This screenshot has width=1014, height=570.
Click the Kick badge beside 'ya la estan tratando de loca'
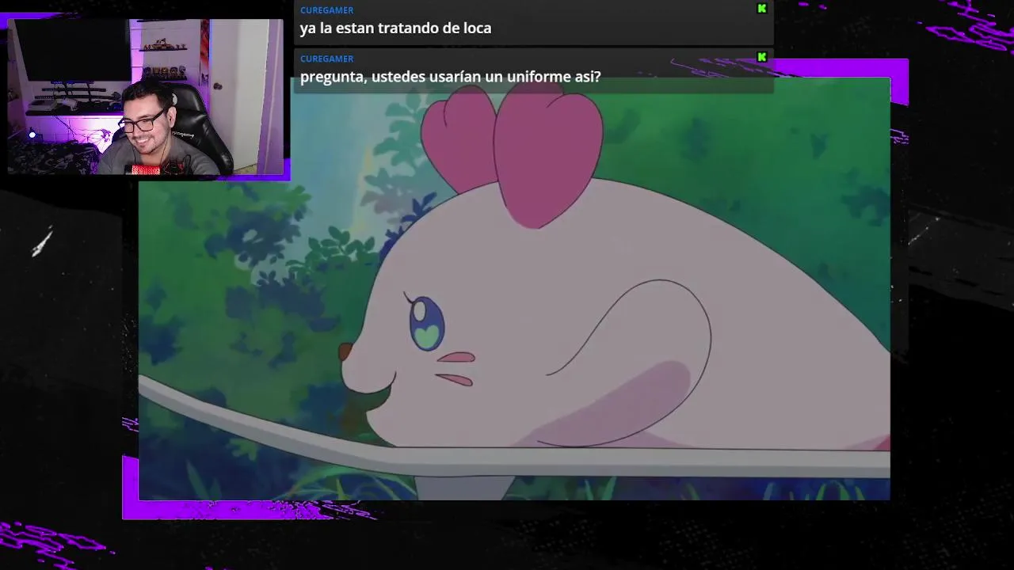[761, 9]
